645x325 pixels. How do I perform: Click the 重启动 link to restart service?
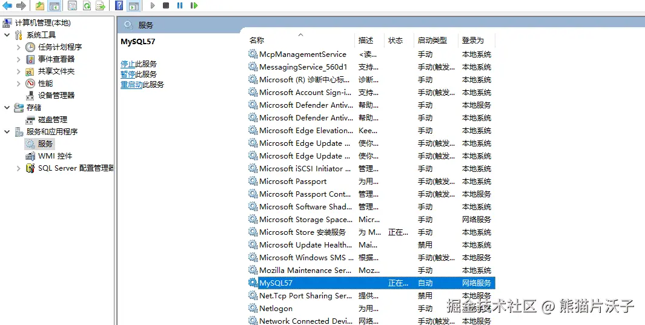pyautogui.click(x=131, y=85)
